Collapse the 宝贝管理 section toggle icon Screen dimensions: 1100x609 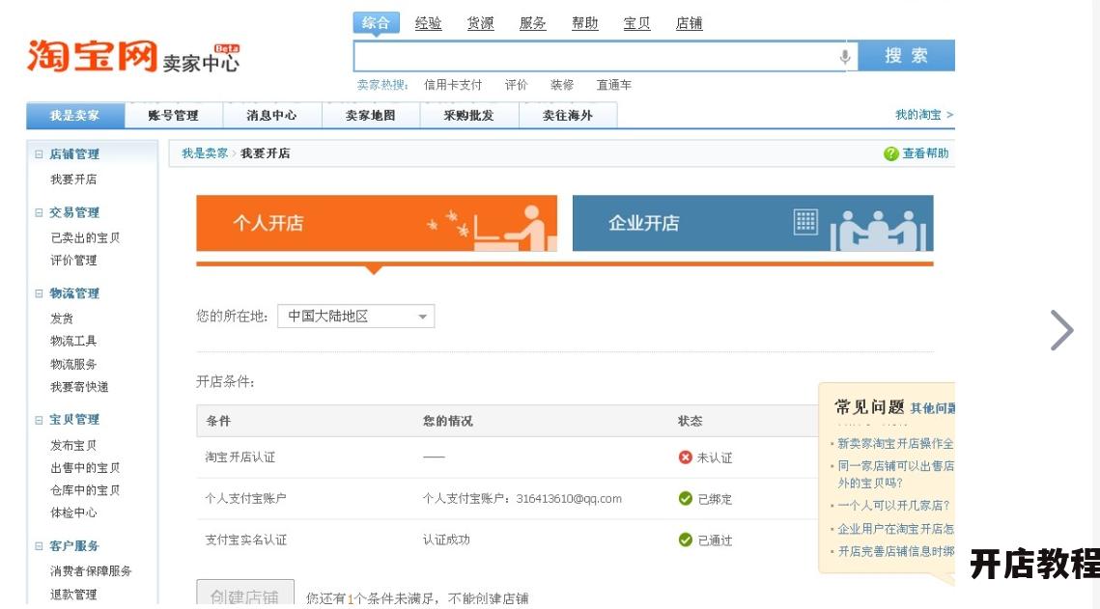tap(39, 420)
